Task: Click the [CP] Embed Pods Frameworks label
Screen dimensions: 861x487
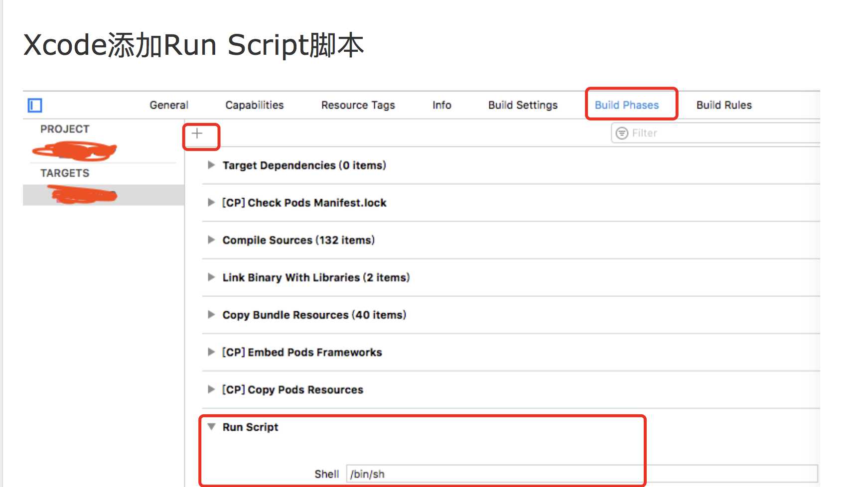Action: tap(302, 352)
